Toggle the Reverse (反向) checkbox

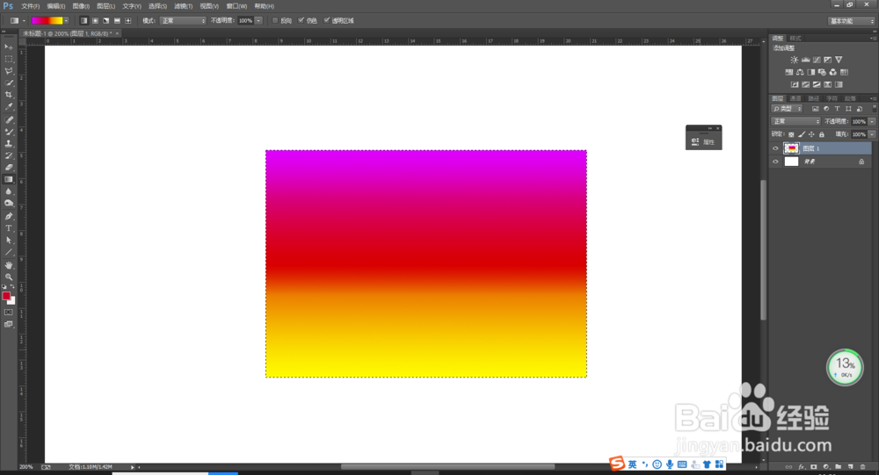(x=274, y=21)
